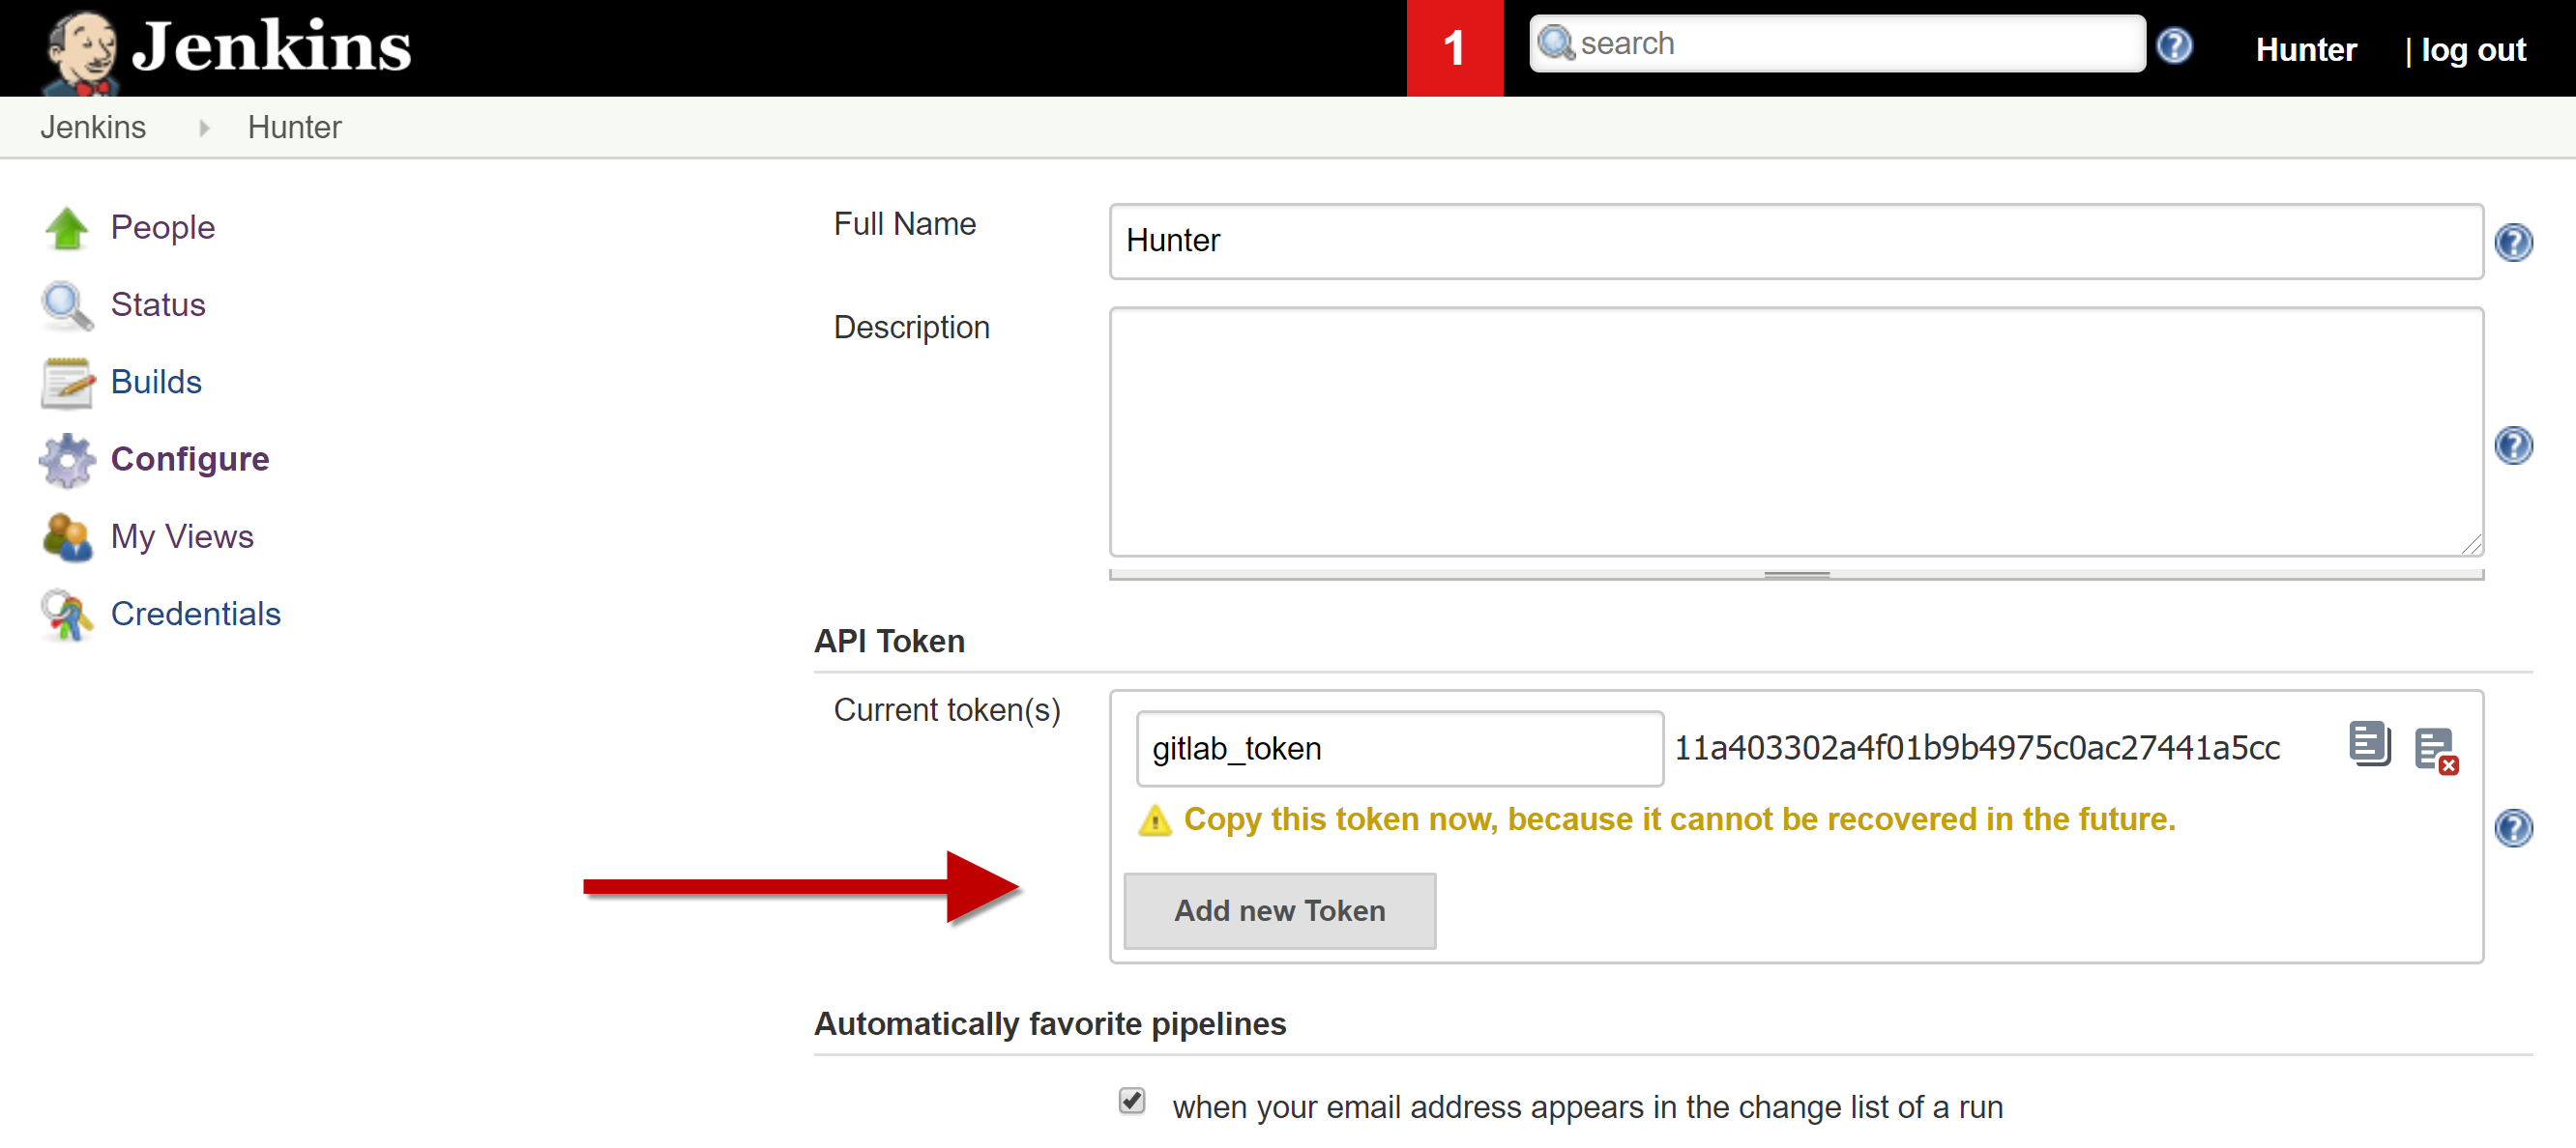Show help for the API Token section
Viewport: 2576px width, 1148px height.
2513,827
